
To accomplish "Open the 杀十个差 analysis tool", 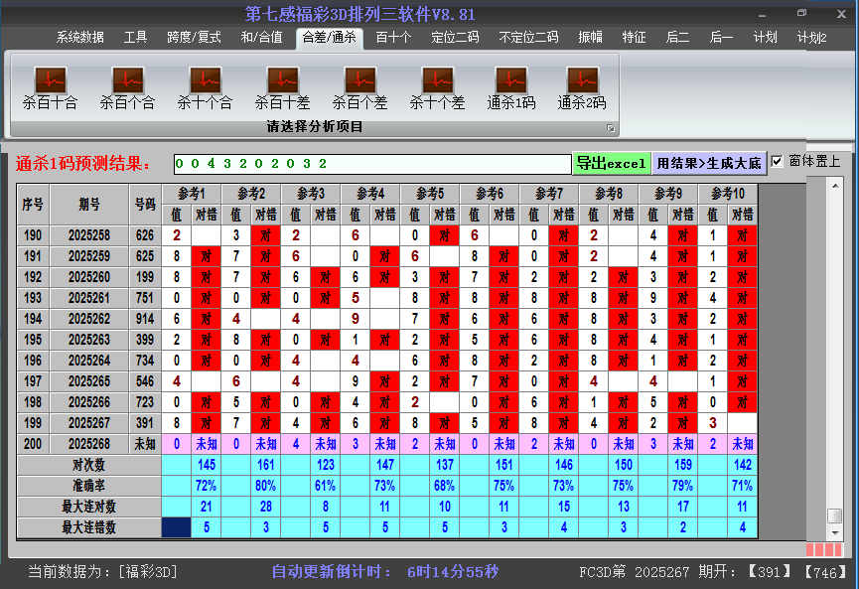I will tap(437, 85).
